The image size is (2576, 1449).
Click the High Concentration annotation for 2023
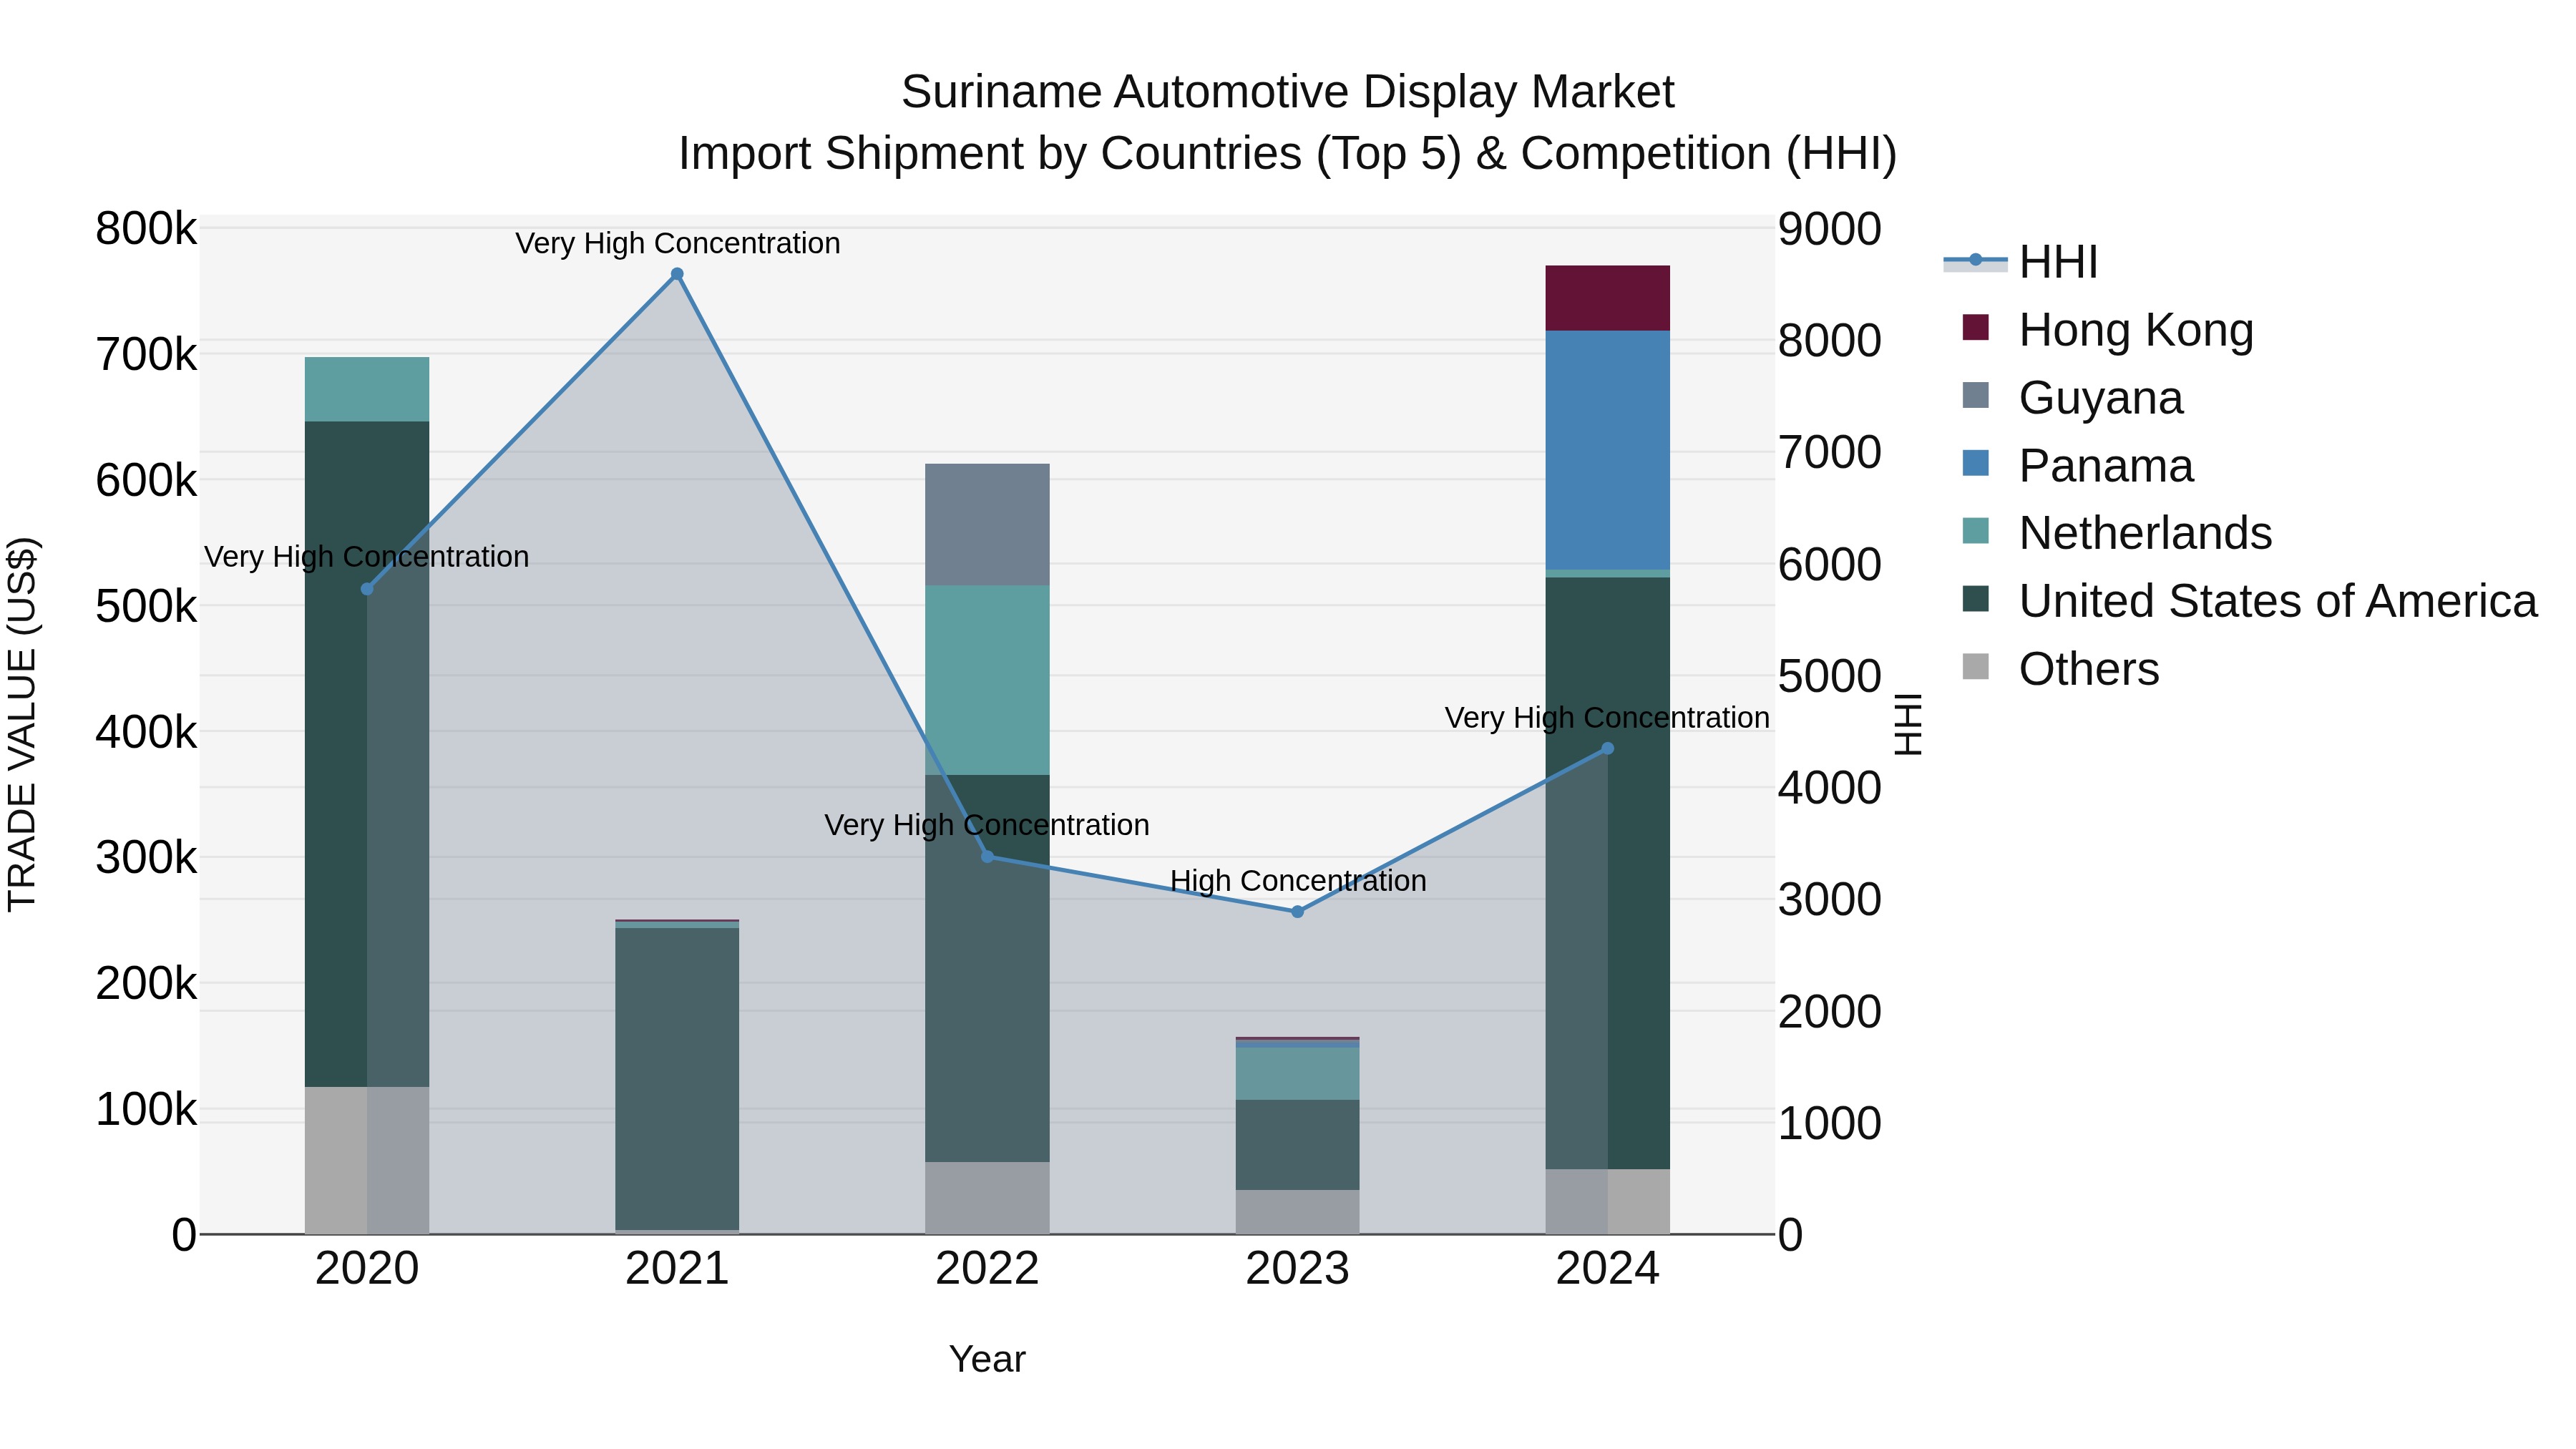click(x=1298, y=881)
